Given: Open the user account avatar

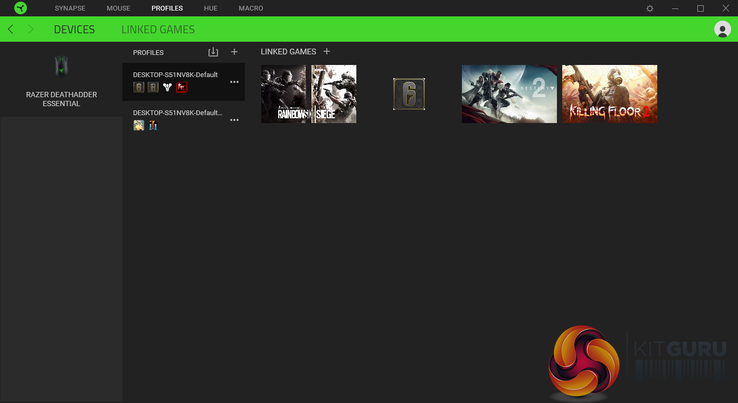Looking at the screenshot, I should [x=722, y=29].
